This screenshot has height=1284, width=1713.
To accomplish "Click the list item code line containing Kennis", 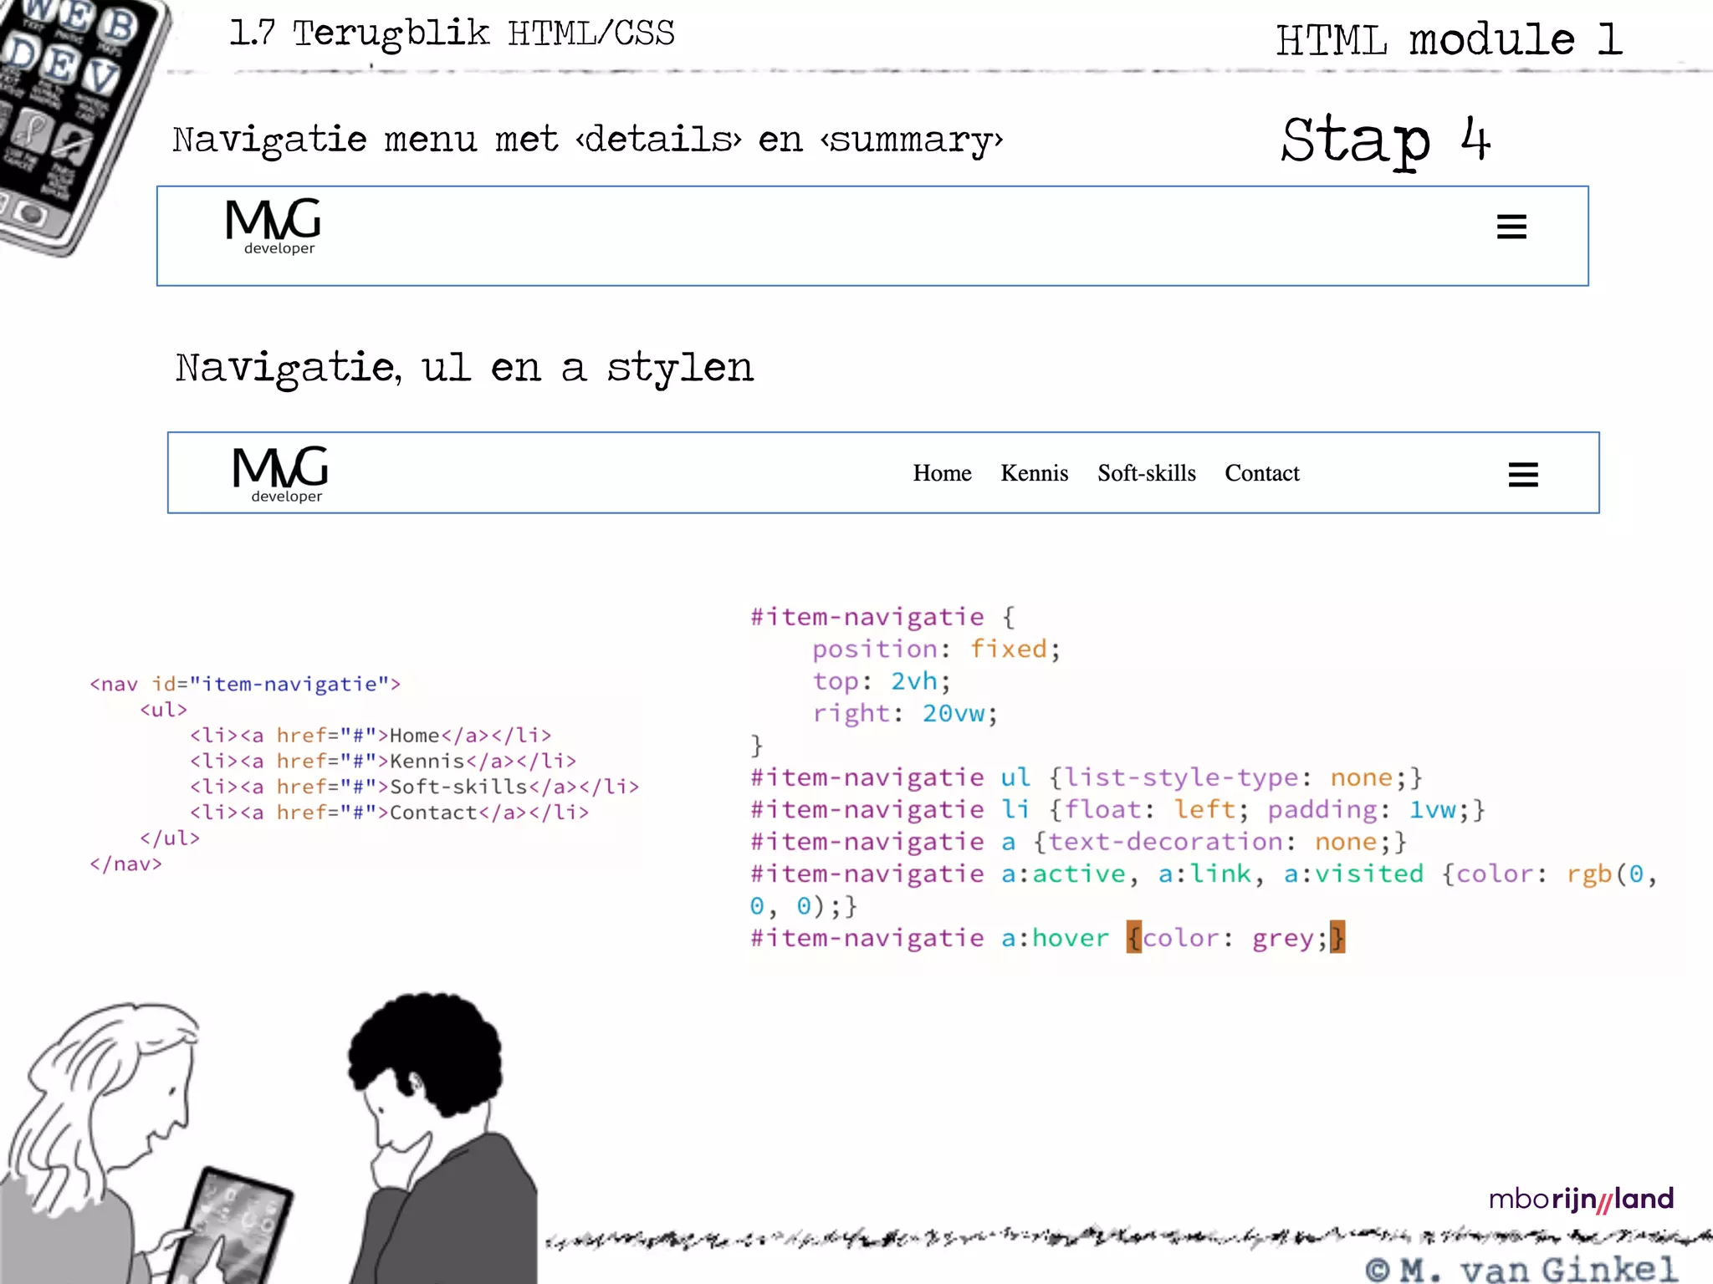I will pos(383,762).
